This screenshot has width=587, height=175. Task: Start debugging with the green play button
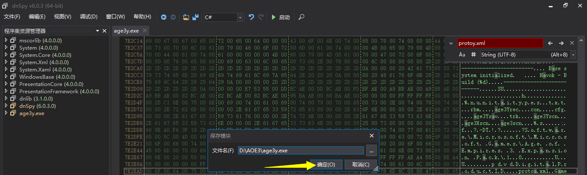click(x=273, y=17)
